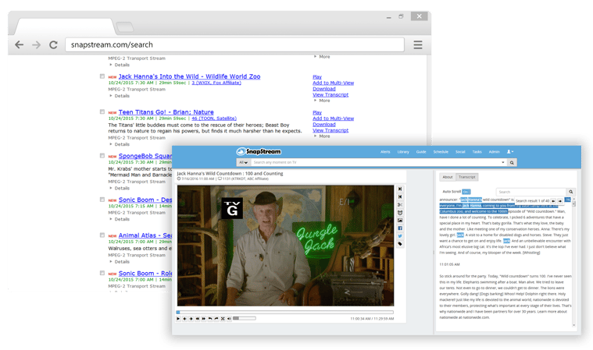Click the tag icon beside the video
The height and width of the screenshot is (350, 593).
point(400,244)
